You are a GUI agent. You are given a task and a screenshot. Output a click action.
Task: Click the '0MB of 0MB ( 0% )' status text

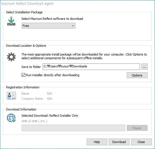34,121
